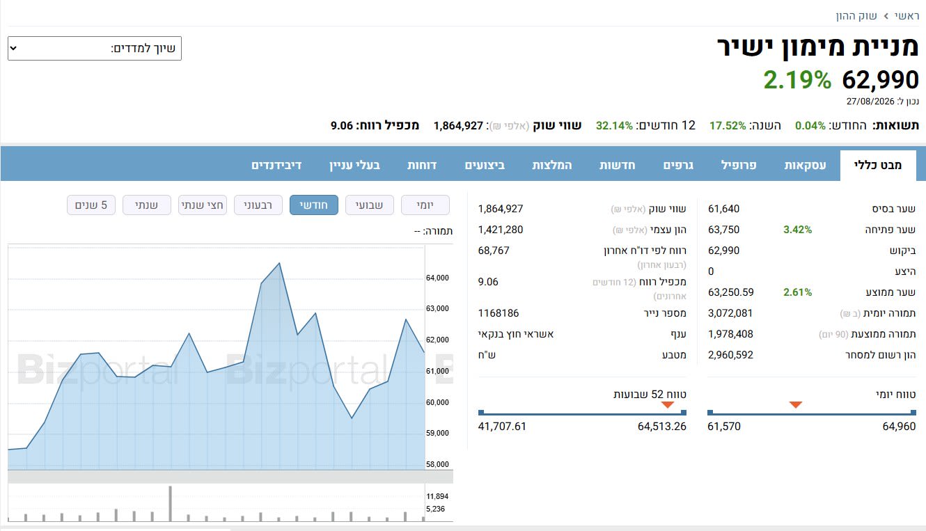Image resolution: width=926 pixels, height=531 pixels.
Task: View the 'המלצות' tab
Action: [552, 165]
